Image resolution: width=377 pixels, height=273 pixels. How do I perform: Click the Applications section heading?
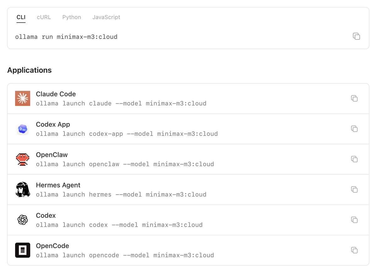[x=30, y=70]
